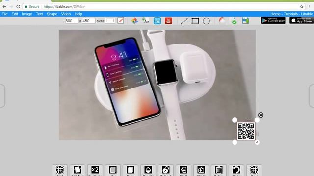The height and width of the screenshot is (176, 314).
Task: Click the Google Play badge
Action: pyautogui.click(x=273, y=21)
